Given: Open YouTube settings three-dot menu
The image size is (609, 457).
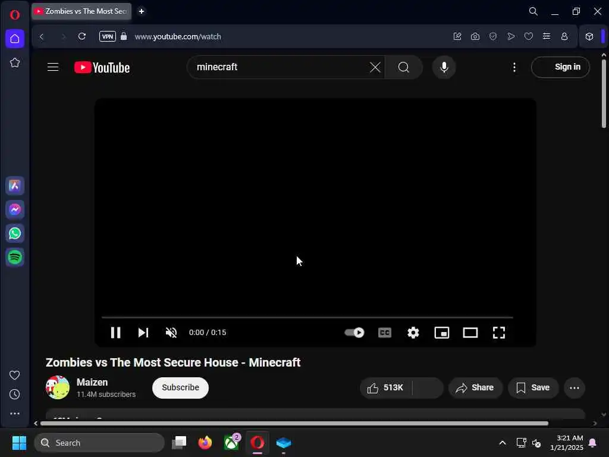Looking at the screenshot, I should tap(514, 67).
